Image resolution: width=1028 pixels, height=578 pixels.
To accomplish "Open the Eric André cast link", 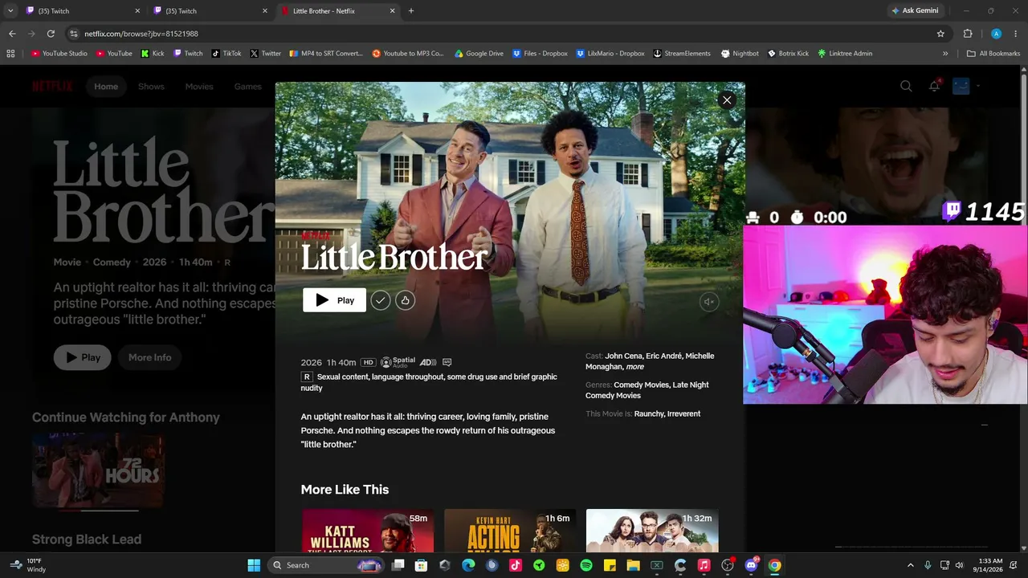I will [x=663, y=356].
